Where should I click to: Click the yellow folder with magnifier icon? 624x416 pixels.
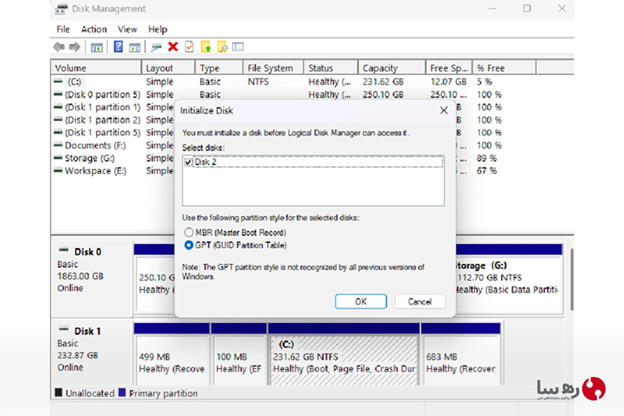222,47
